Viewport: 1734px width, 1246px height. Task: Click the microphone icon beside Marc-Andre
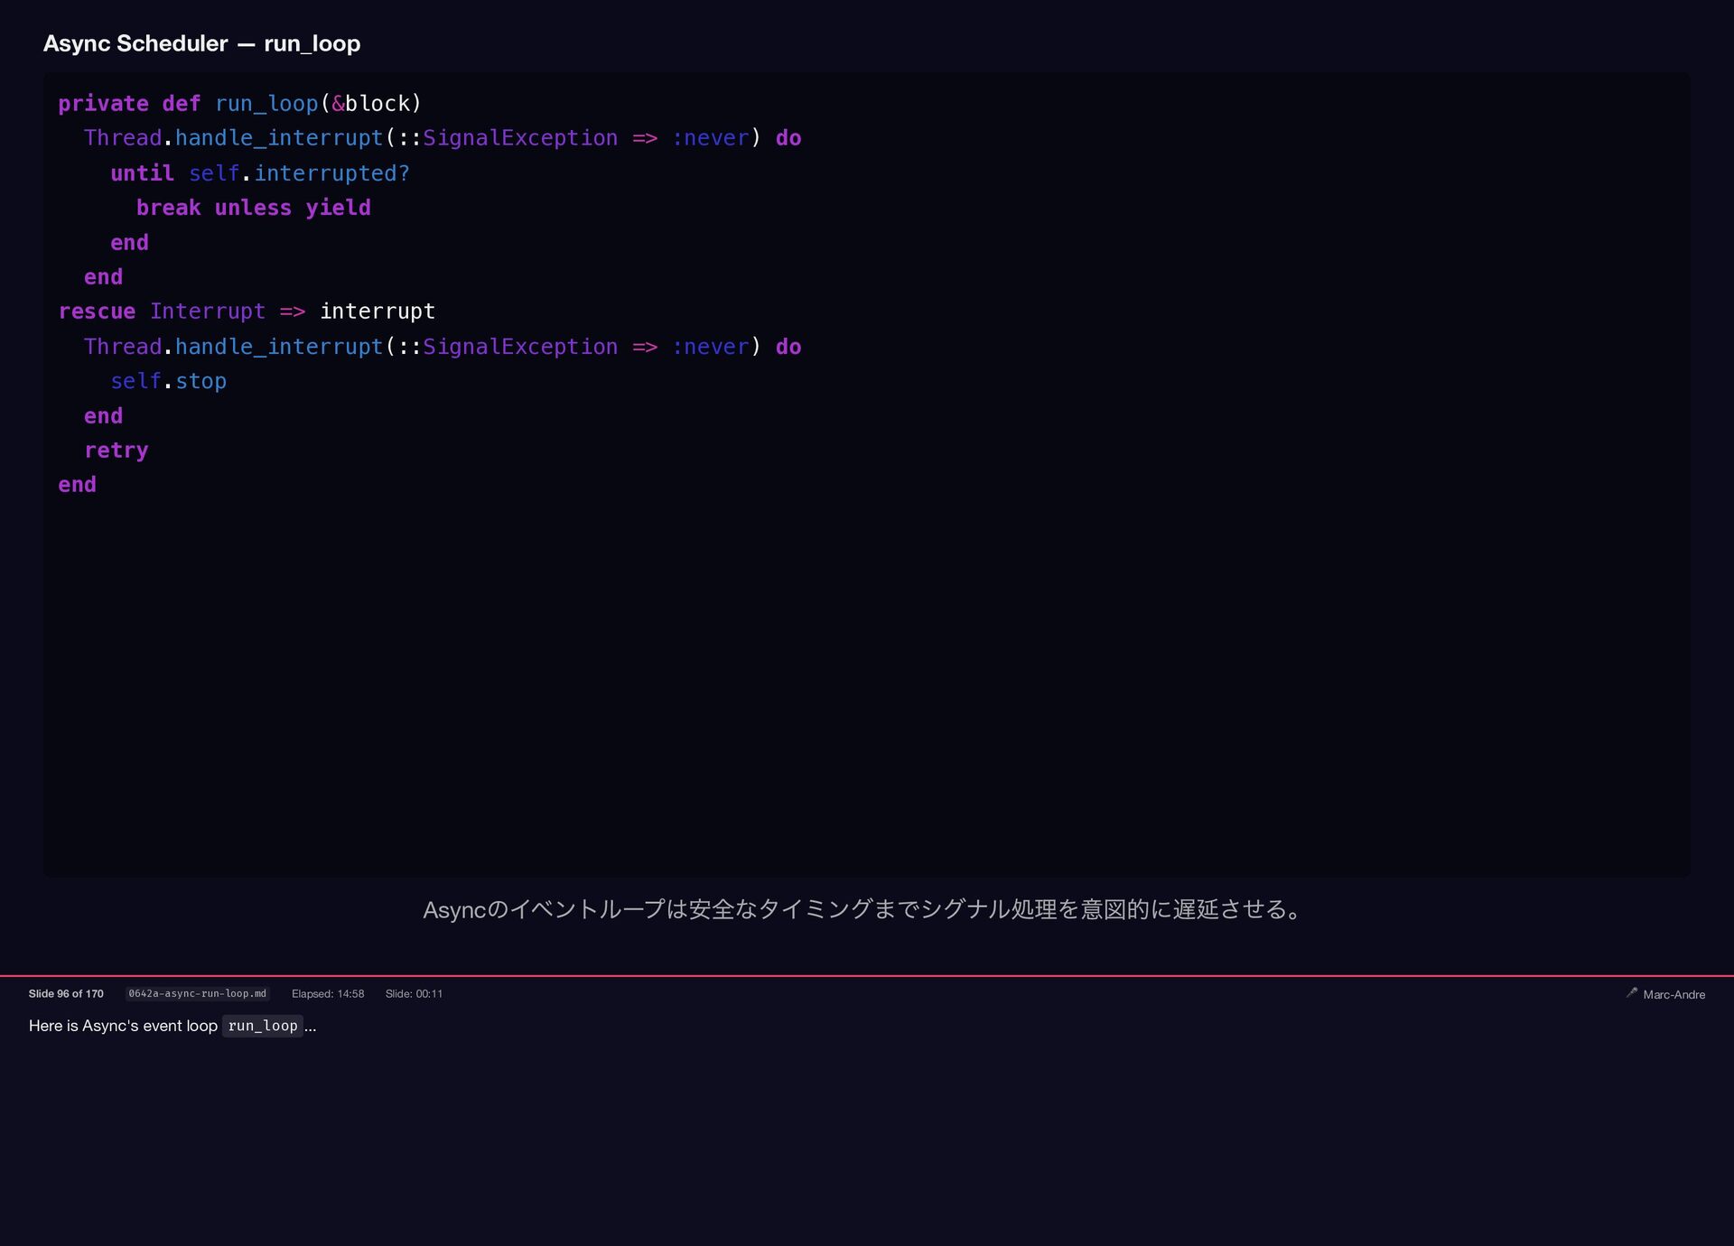(x=1631, y=992)
